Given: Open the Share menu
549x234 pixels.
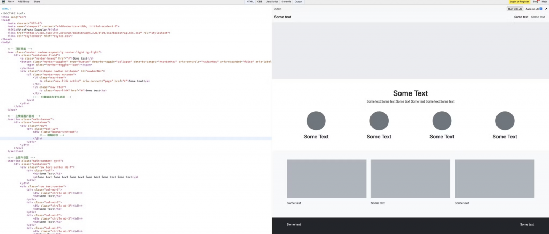Looking at the screenshot, I should click(x=37, y=2).
